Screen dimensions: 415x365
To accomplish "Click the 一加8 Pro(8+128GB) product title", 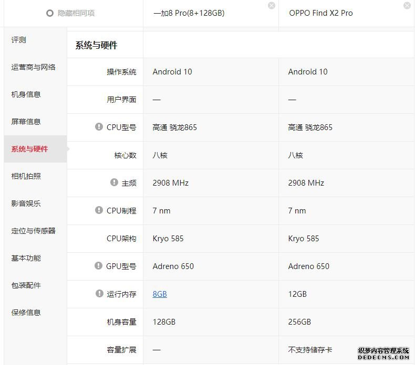I will pos(189,13).
